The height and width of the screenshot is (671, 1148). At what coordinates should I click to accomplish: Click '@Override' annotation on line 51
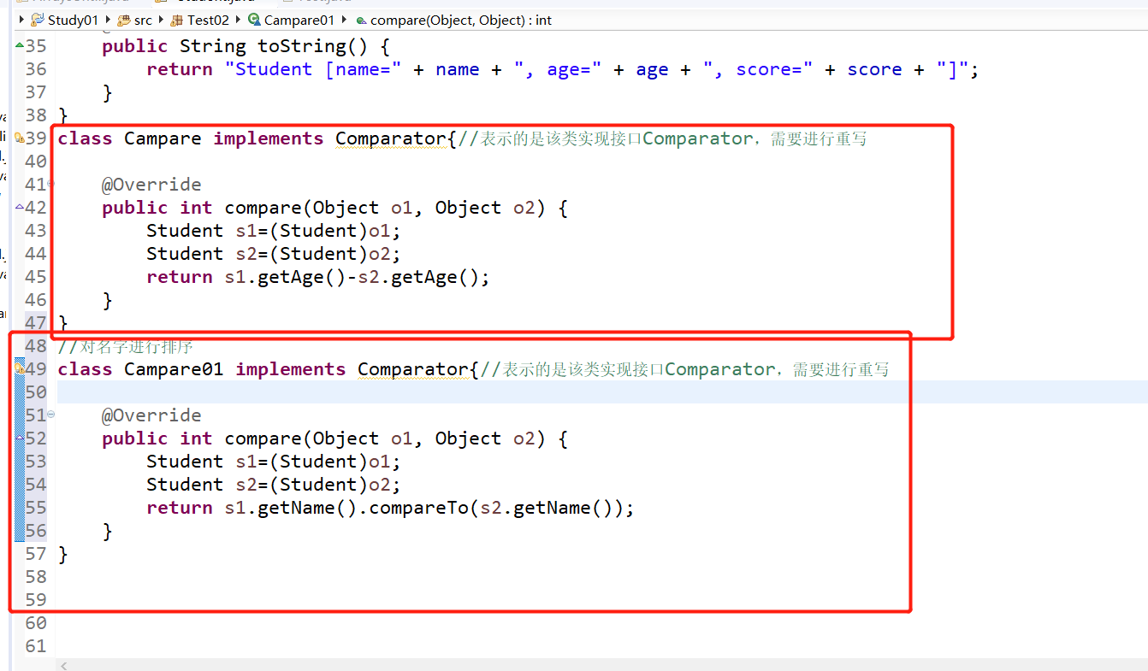point(151,415)
